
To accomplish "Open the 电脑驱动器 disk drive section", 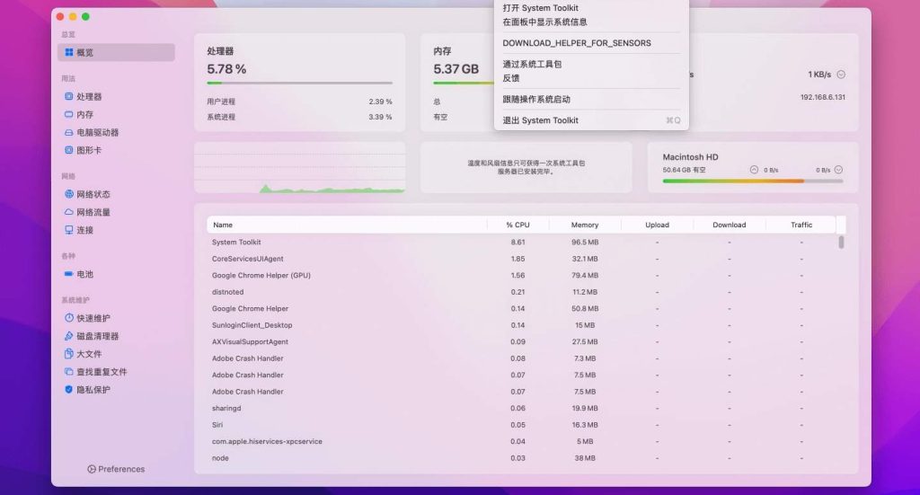I will (x=69, y=133).
